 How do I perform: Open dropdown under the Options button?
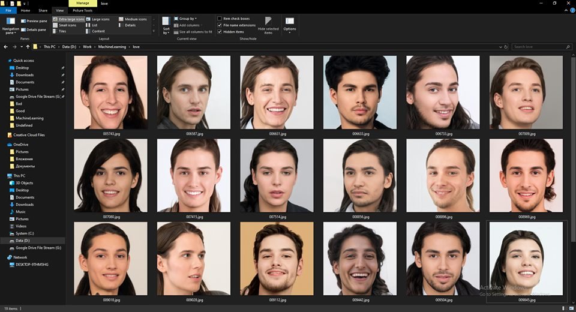pos(289,33)
